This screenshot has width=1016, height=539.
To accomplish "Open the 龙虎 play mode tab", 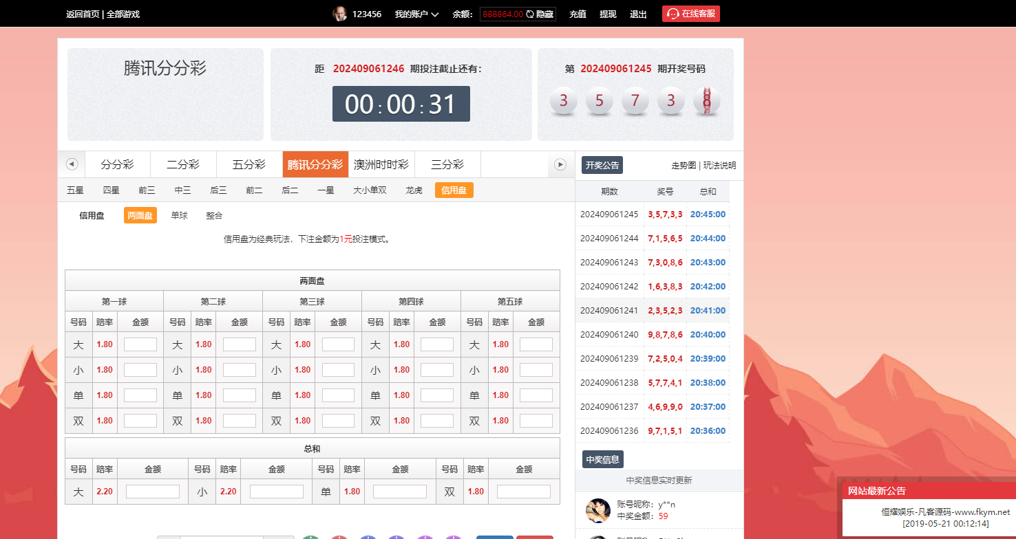I will 413,190.
